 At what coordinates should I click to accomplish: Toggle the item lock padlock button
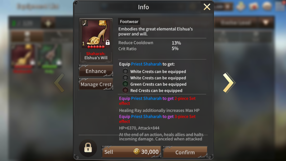pyautogui.click(x=88, y=148)
